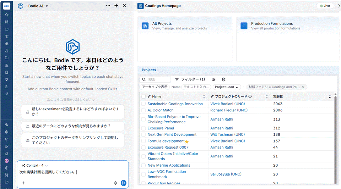Open the notifications bell in sidebar
The image size is (341, 189).
(x=6, y=154)
